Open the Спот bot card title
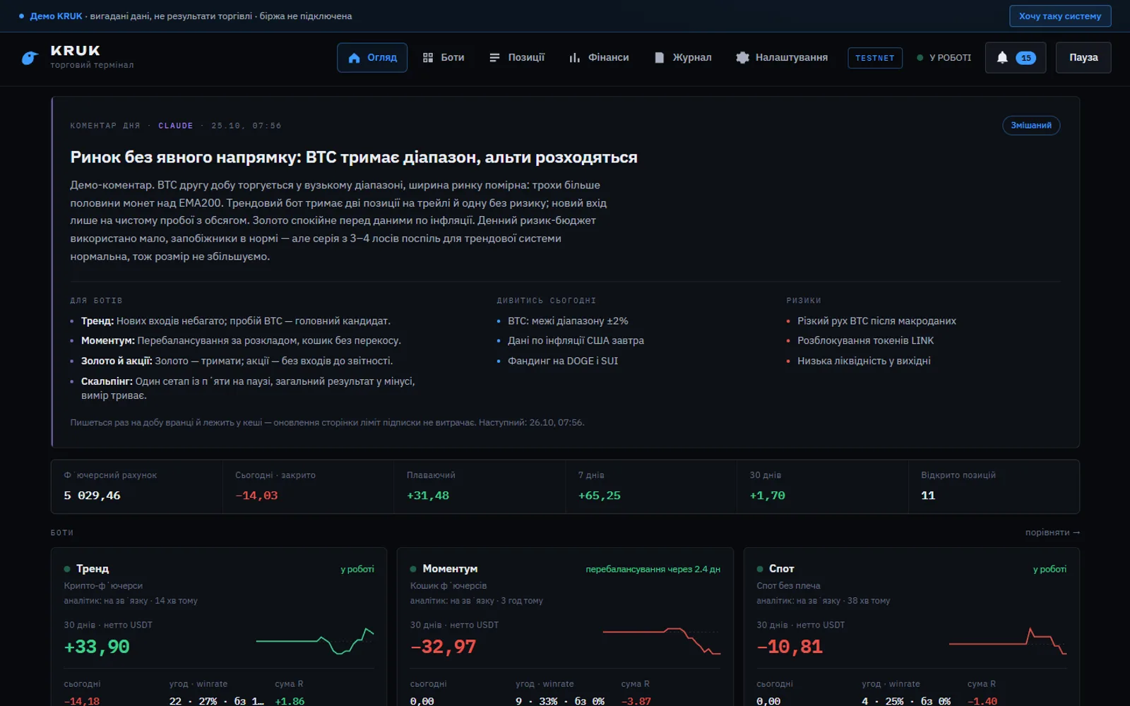Image resolution: width=1130 pixels, height=706 pixels. (x=781, y=569)
